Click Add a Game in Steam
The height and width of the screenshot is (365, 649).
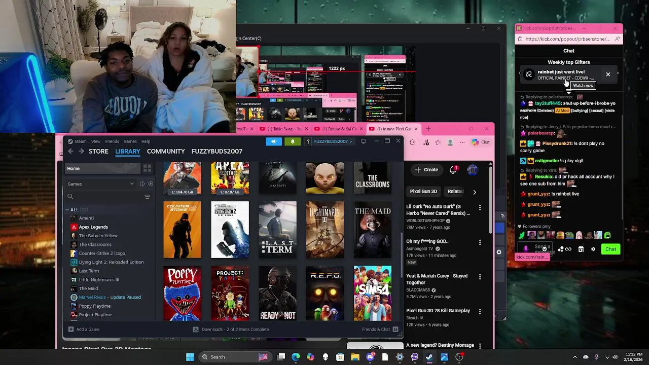84,330
